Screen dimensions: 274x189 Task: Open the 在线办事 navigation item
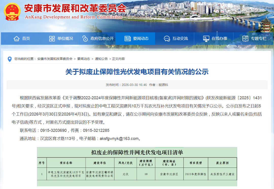(219, 39)
